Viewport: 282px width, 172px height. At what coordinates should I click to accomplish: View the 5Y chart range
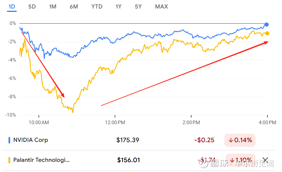click(139, 7)
